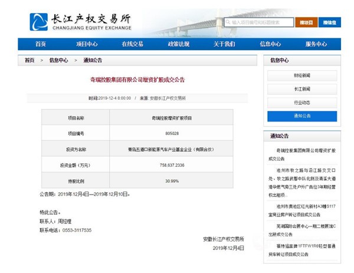The width and height of the screenshot is (354, 273).
Task: Go to 首页 in the breadcrumb
Action: [x=29, y=60]
